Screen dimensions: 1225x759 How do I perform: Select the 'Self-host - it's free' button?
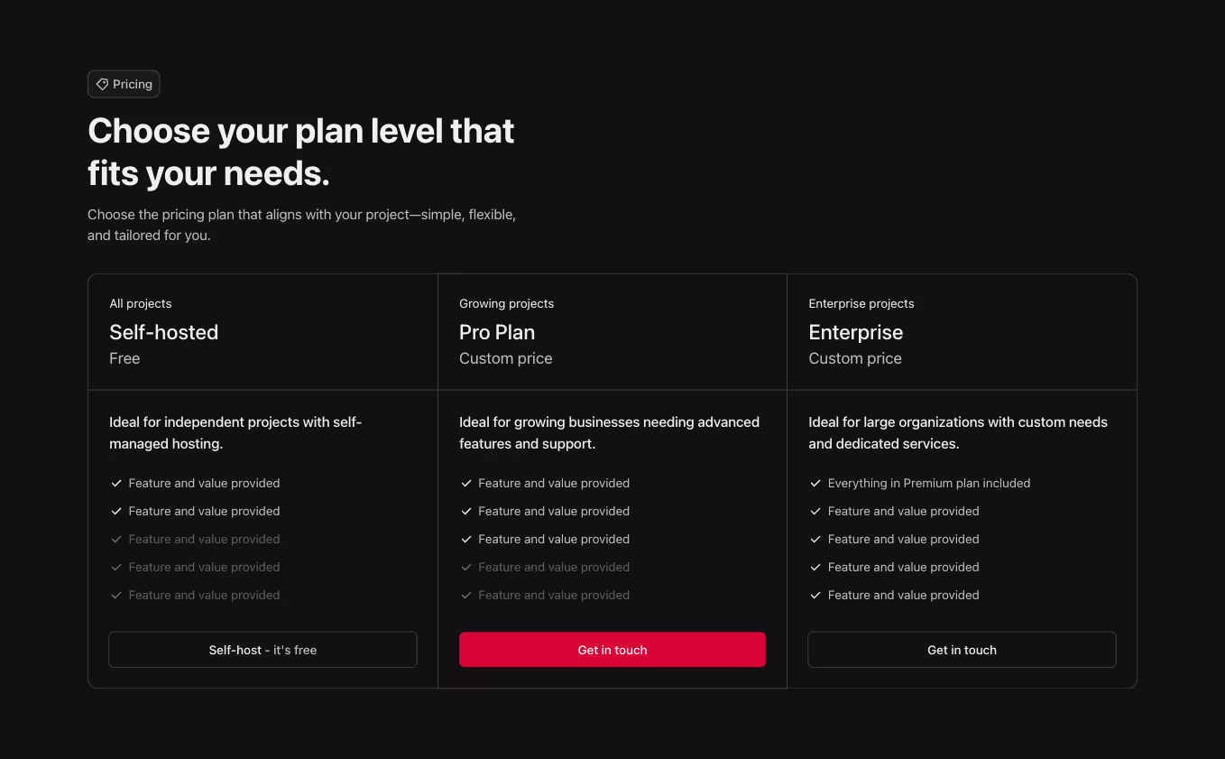(262, 649)
